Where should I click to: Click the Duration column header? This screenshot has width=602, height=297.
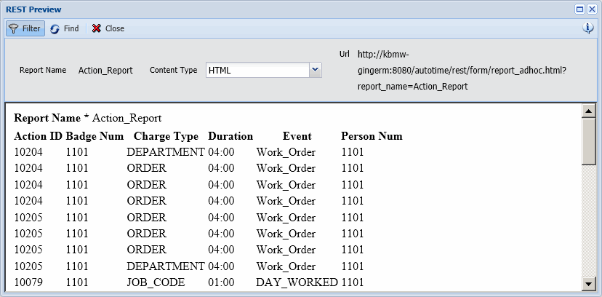point(230,136)
